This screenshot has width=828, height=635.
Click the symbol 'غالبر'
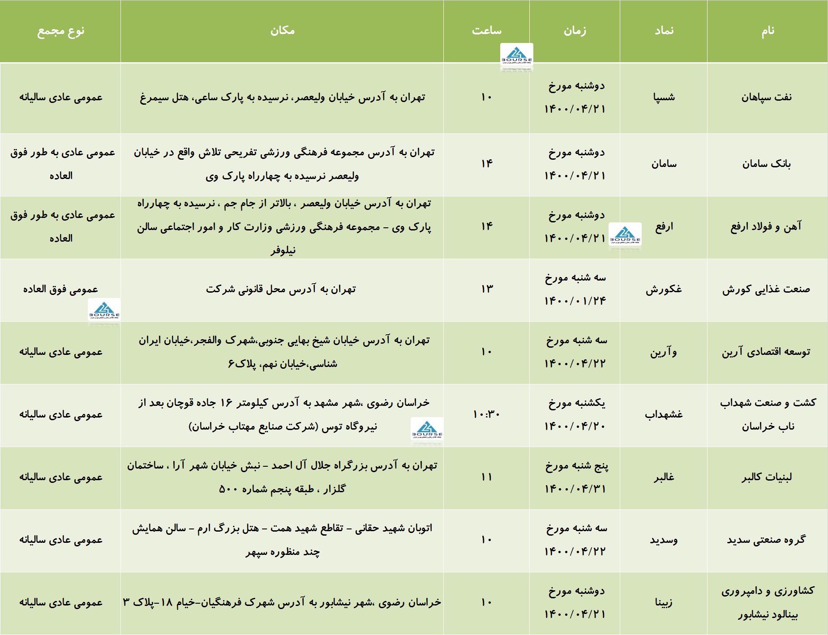664,477
